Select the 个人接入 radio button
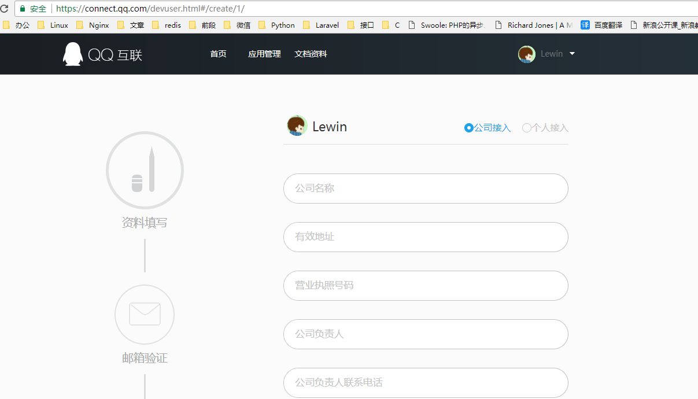Viewport: 698px width, 399px height. coord(526,128)
